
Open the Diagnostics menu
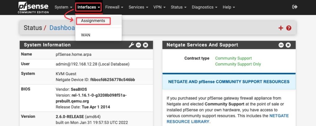click(x=205, y=7)
